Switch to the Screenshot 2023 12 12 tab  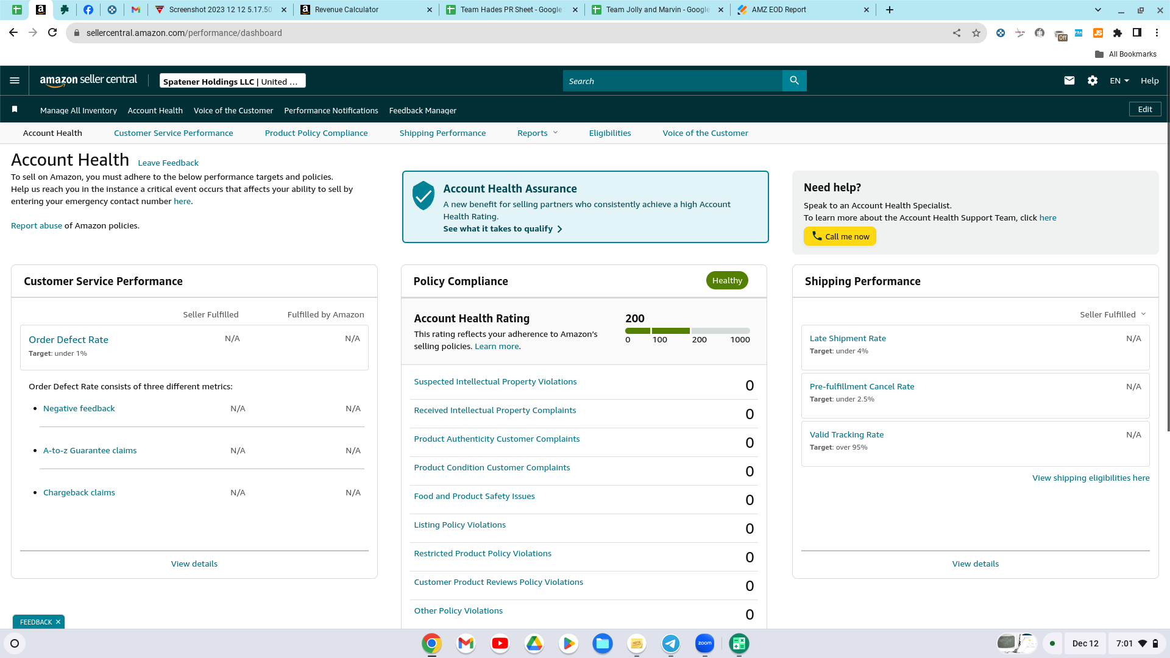point(220,10)
